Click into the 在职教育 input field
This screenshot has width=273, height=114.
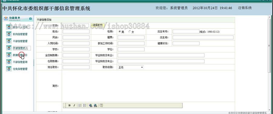76,61
